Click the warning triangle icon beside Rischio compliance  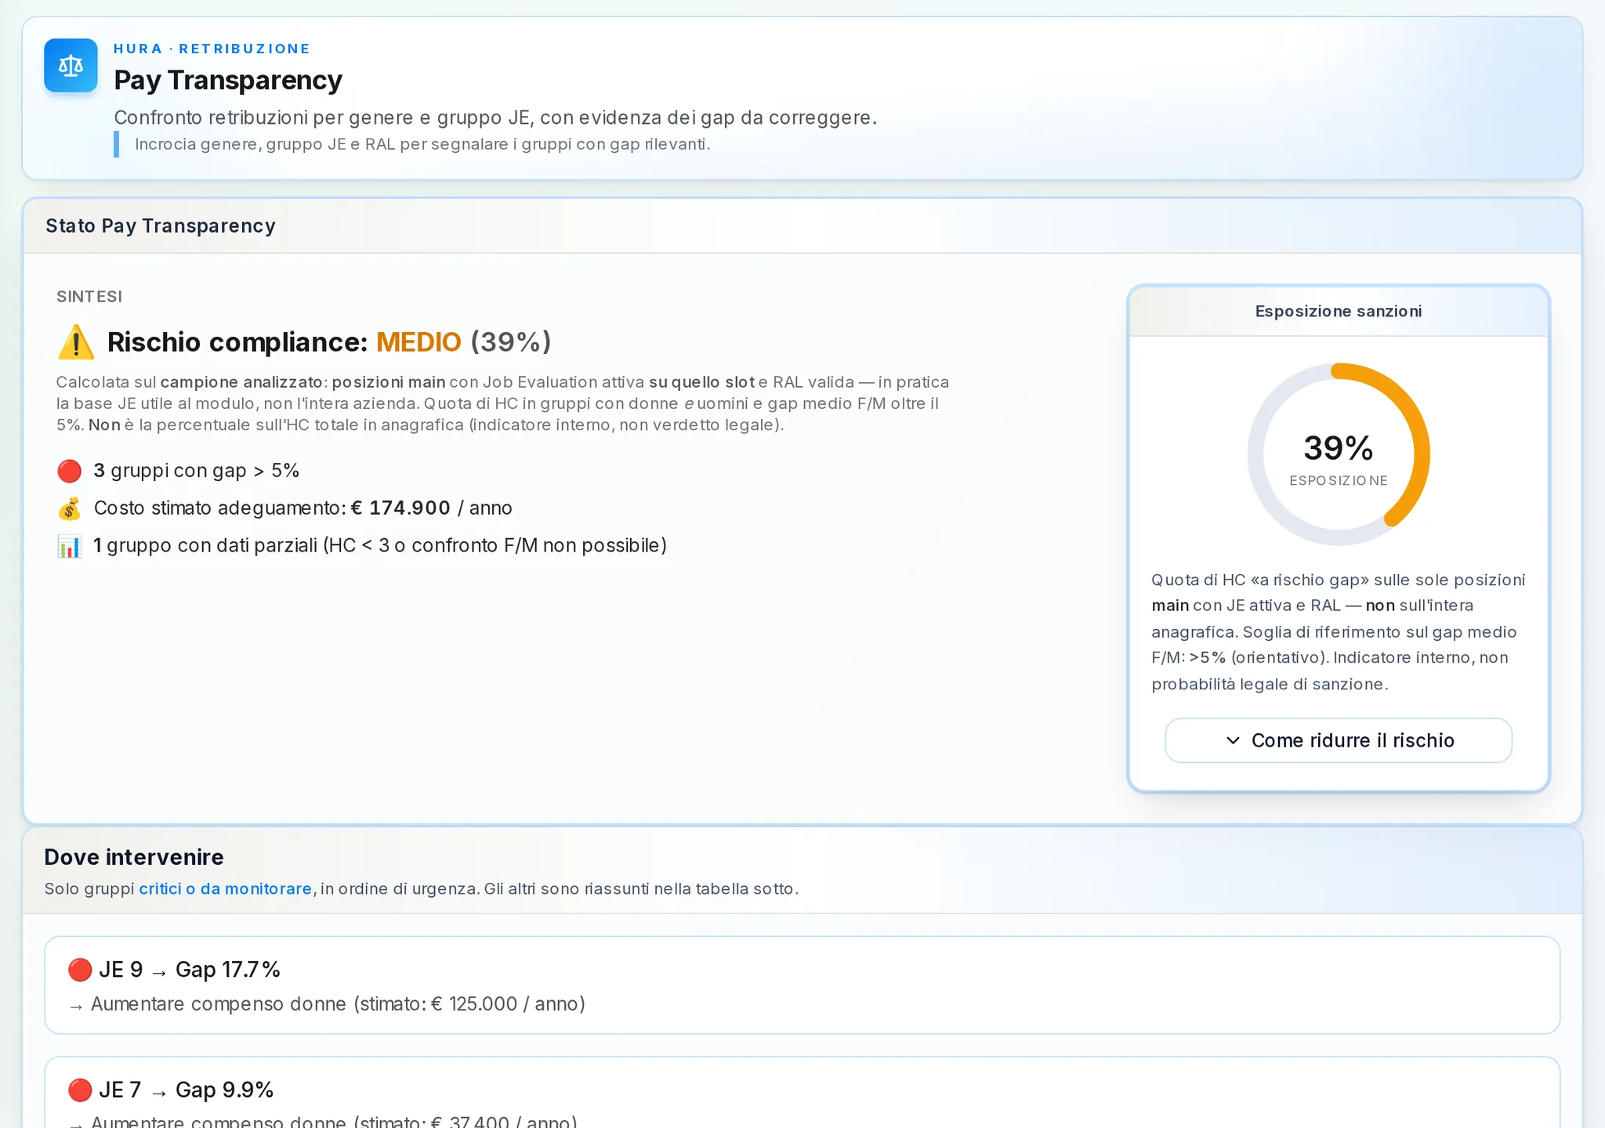[x=76, y=342]
